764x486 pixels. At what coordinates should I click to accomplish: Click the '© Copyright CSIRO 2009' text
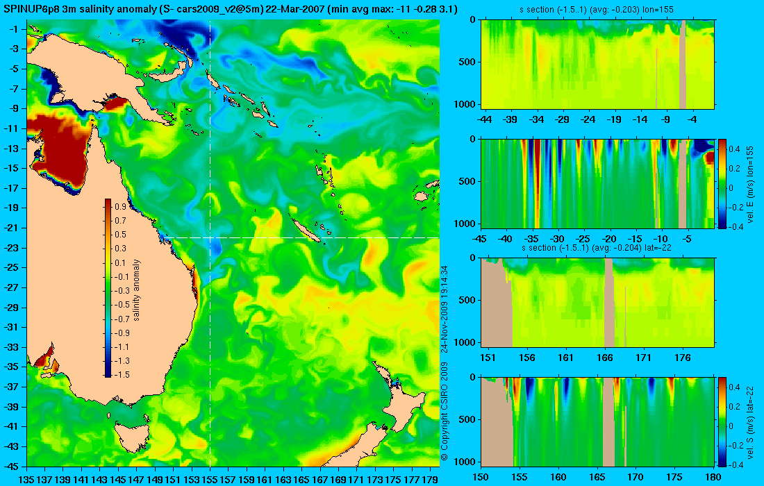pos(444,411)
